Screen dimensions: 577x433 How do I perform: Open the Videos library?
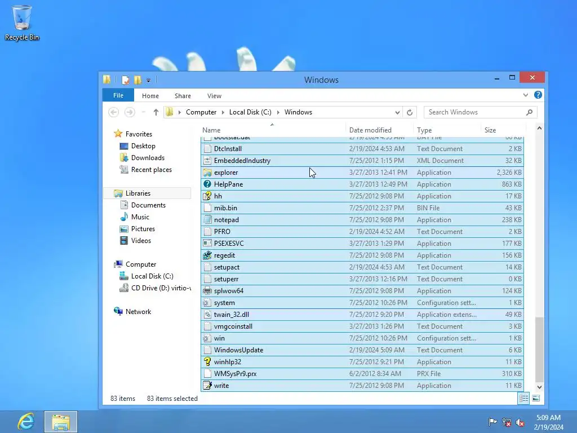point(141,240)
